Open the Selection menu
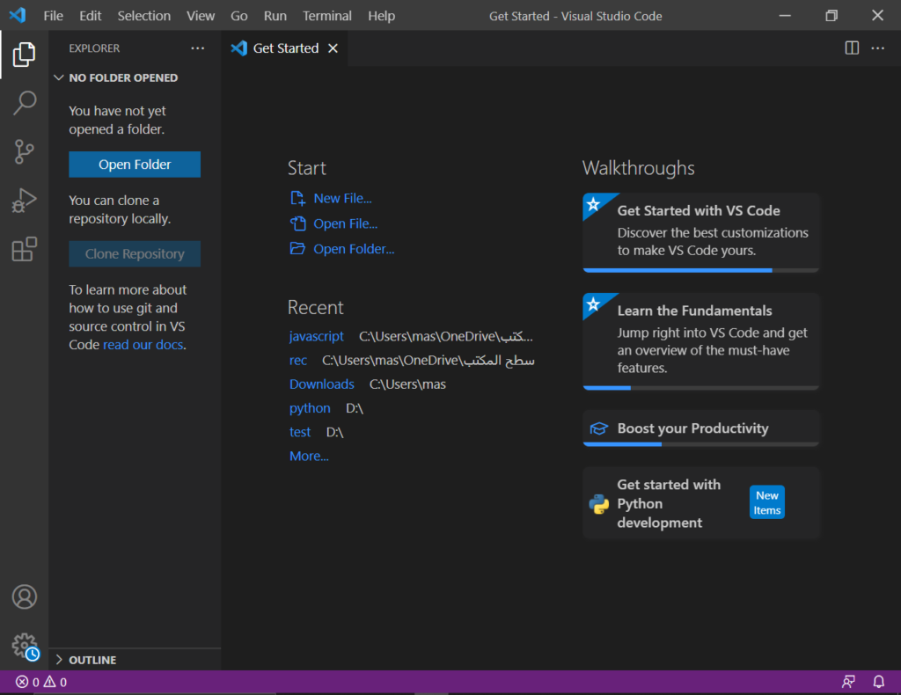The width and height of the screenshot is (901, 695). tap(144, 16)
